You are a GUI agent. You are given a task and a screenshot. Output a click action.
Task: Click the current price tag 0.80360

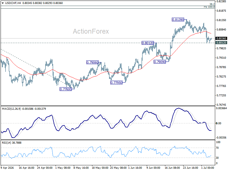coord(221,38)
